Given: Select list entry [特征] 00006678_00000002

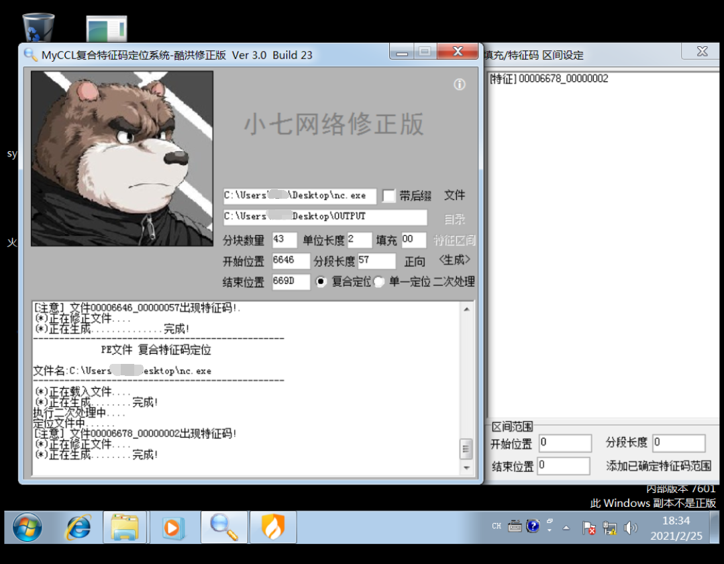Looking at the screenshot, I should [549, 79].
